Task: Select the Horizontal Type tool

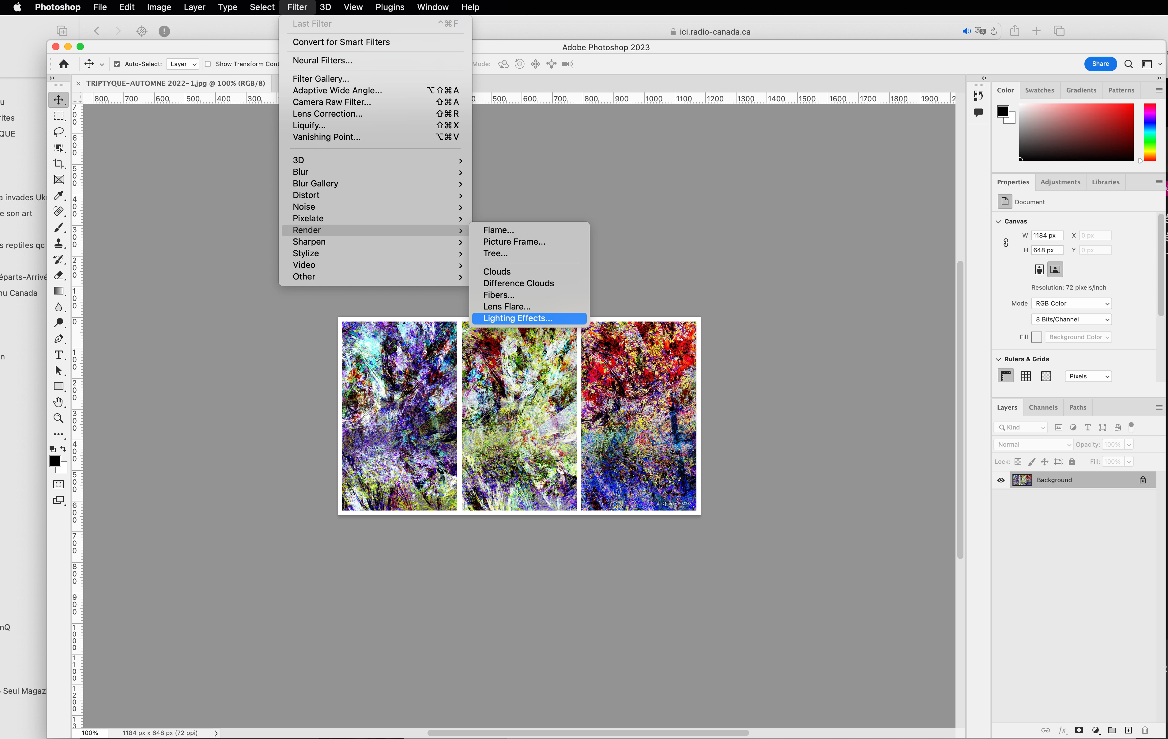Action: [59, 355]
